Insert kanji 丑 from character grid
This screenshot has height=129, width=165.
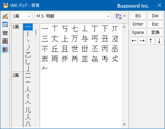(105, 39)
